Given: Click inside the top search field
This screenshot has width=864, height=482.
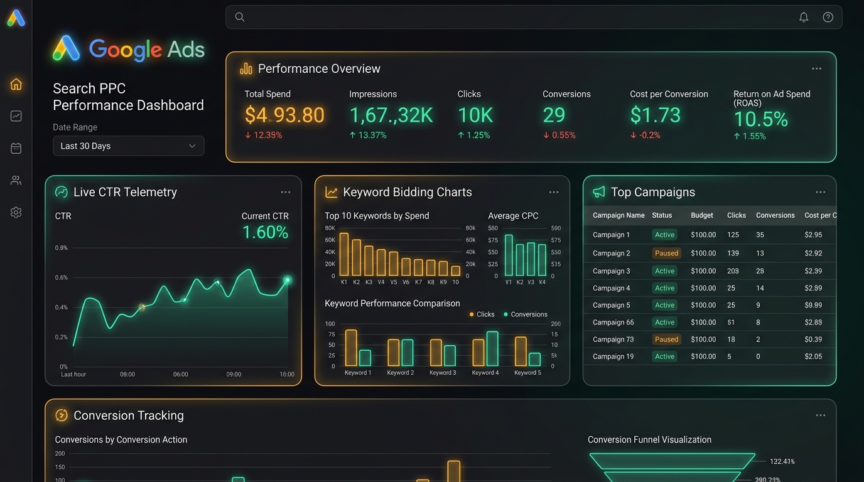Looking at the screenshot, I should pyautogui.click(x=534, y=17).
